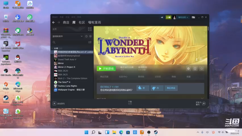Open taskbar search magnifier

click(93, 132)
